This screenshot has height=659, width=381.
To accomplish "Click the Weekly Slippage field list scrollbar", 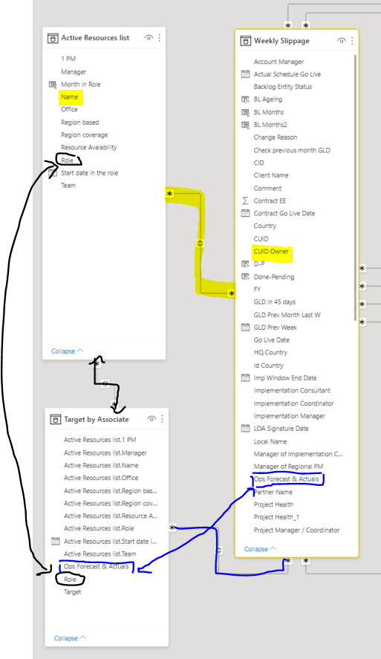I will [x=355, y=187].
